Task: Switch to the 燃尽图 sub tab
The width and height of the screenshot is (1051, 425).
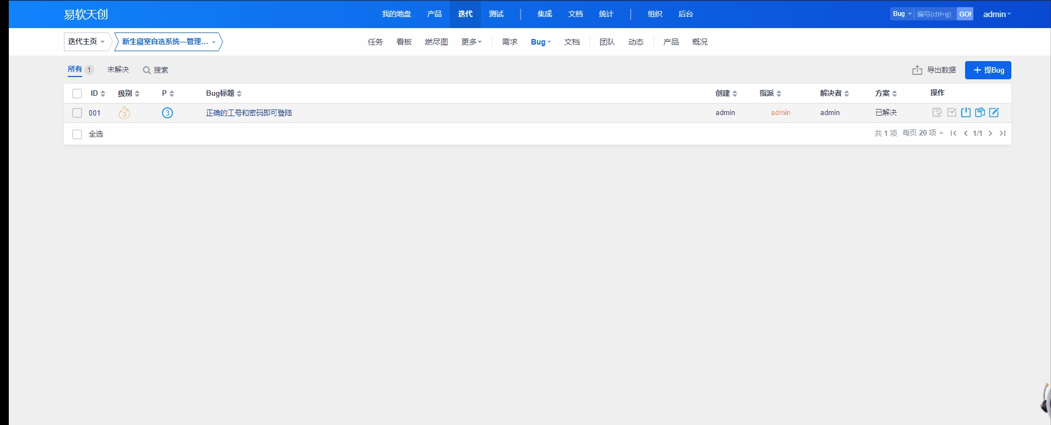Action: point(436,42)
